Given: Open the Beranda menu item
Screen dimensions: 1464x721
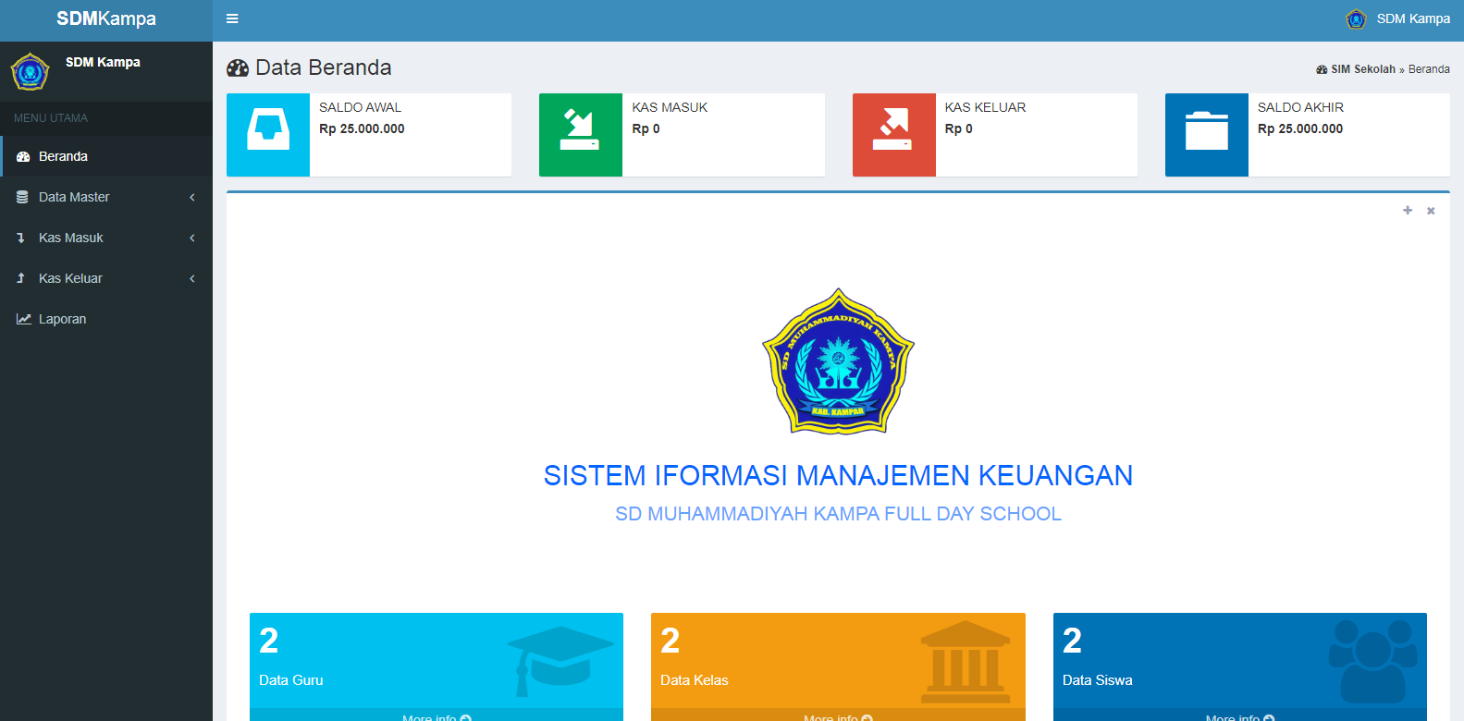Looking at the screenshot, I should tap(106, 156).
